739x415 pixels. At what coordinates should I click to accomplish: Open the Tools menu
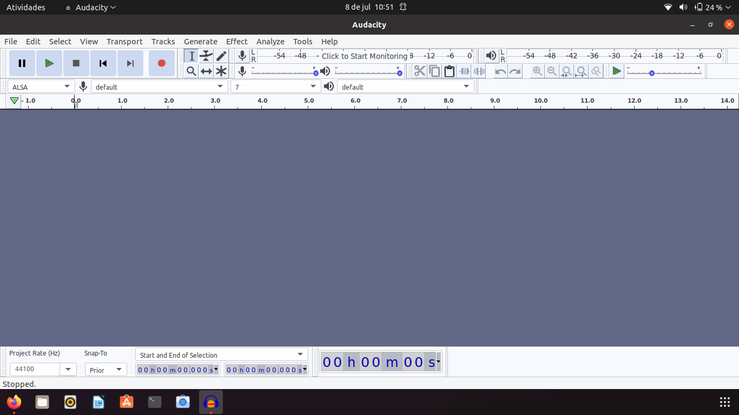click(302, 42)
